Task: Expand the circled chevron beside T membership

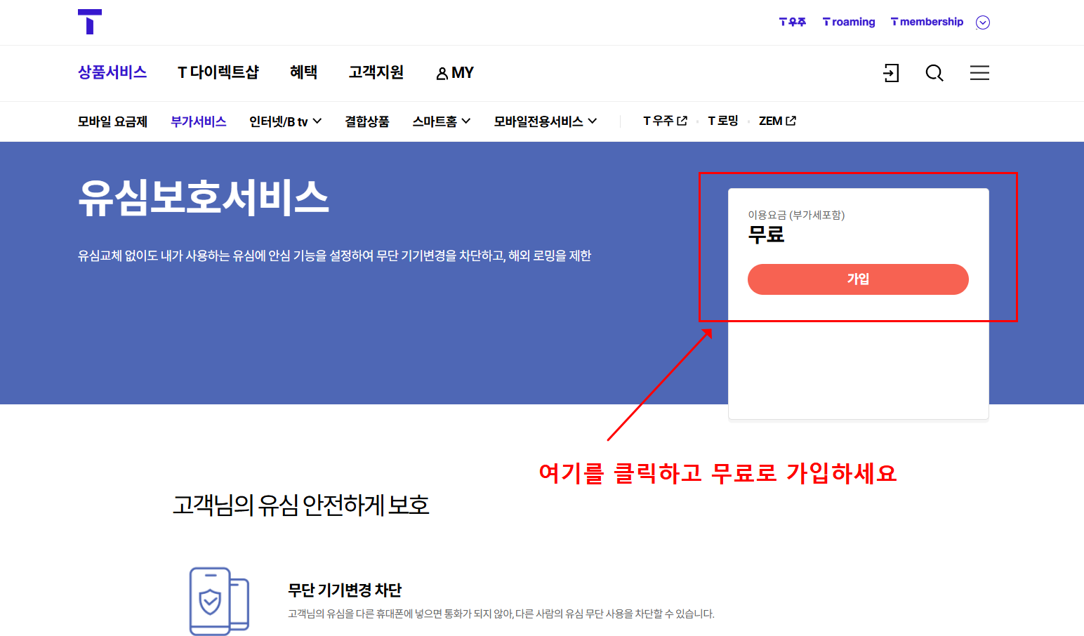Action: (x=983, y=22)
